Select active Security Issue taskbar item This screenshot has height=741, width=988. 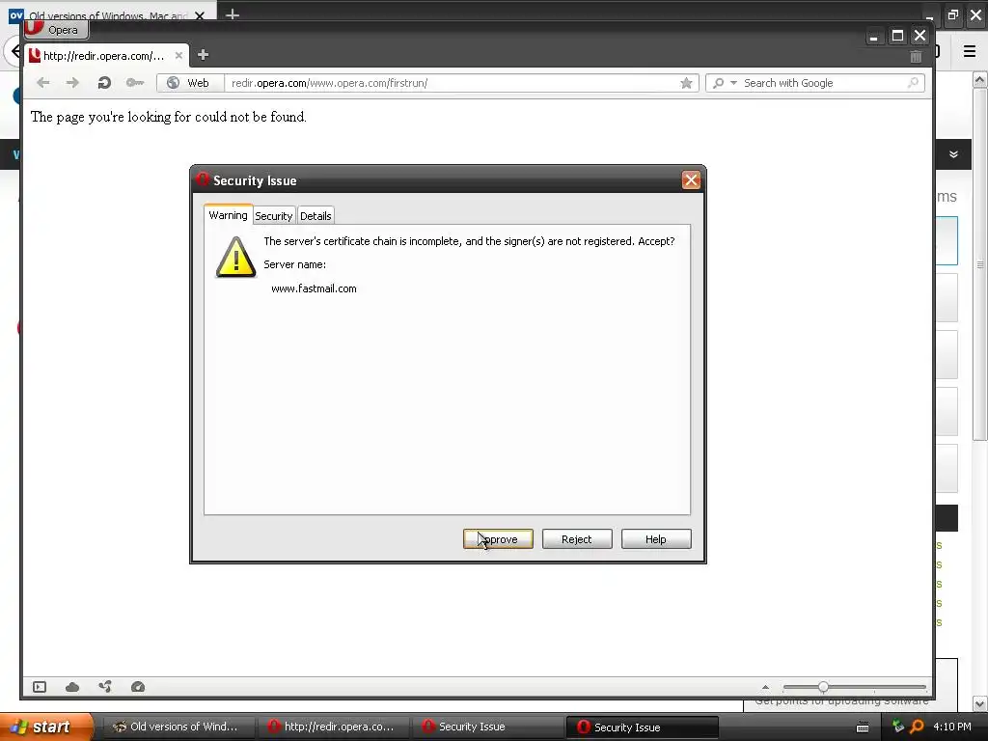(642, 727)
